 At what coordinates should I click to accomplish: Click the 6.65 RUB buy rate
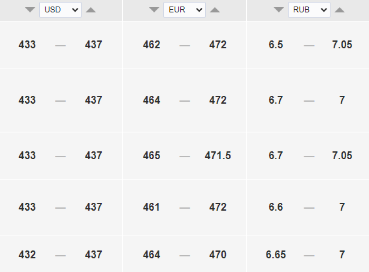[276, 254]
